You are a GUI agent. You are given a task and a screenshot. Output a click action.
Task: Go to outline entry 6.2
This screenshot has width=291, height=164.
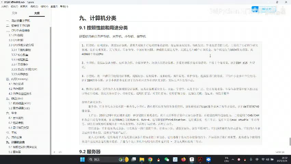[16, 123]
